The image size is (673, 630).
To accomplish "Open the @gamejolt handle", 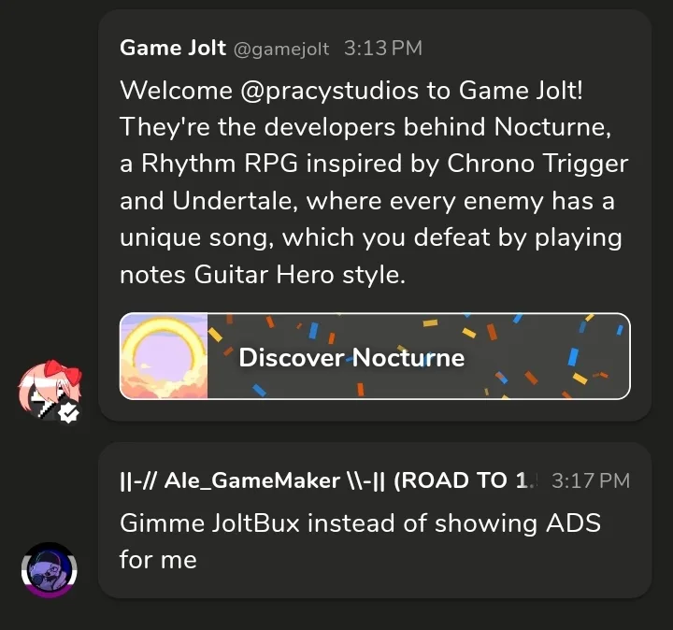I will coord(281,49).
